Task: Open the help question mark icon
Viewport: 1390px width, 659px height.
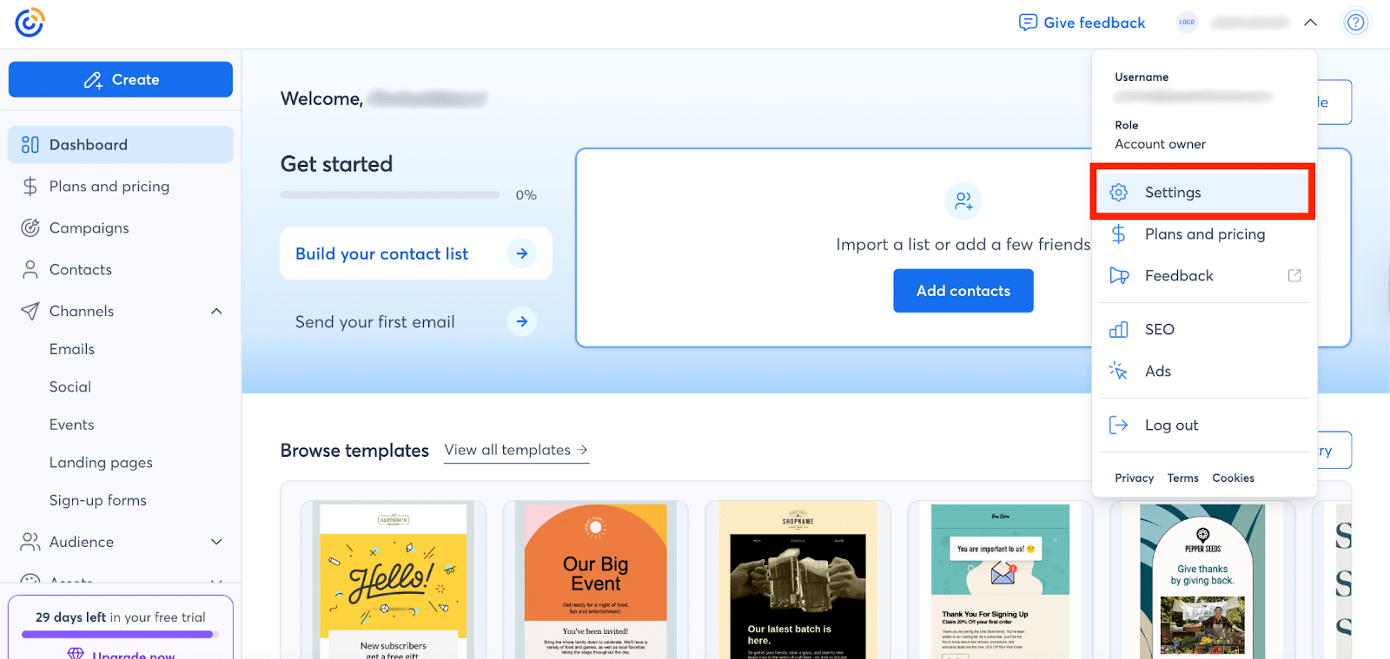Action: point(1355,23)
